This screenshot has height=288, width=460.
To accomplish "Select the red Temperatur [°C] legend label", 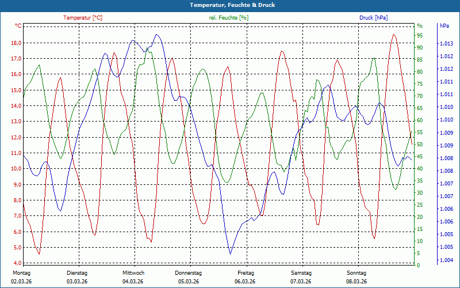I will pyautogui.click(x=83, y=18).
